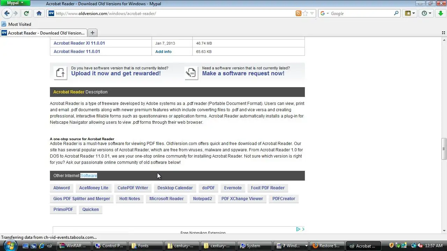The width and height of the screenshot is (447, 251).
Task: Click the 12:57 AM taskbar clock
Action: click(434, 246)
